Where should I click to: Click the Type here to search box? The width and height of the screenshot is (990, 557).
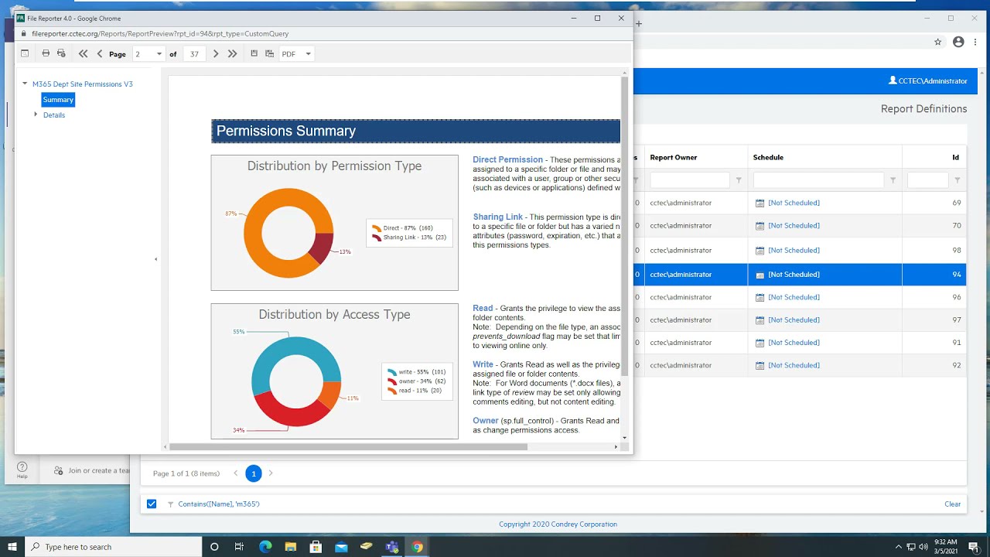pyautogui.click(x=114, y=547)
